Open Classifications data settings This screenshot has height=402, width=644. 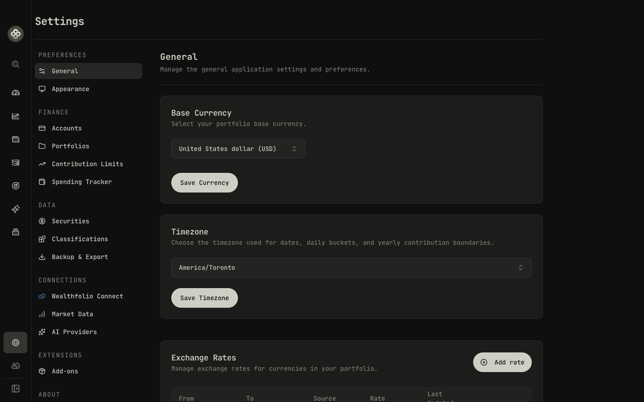[x=89, y=239]
